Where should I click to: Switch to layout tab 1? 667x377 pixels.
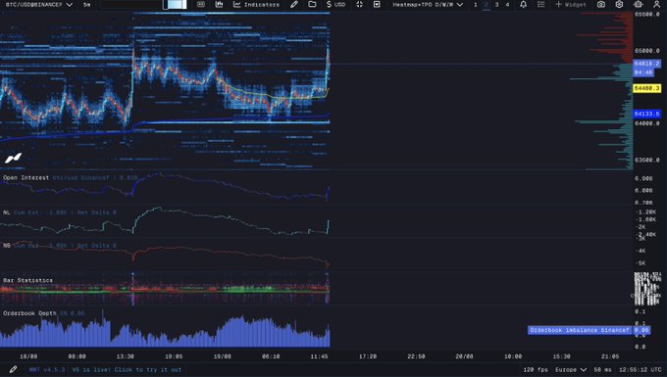tap(475, 4)
